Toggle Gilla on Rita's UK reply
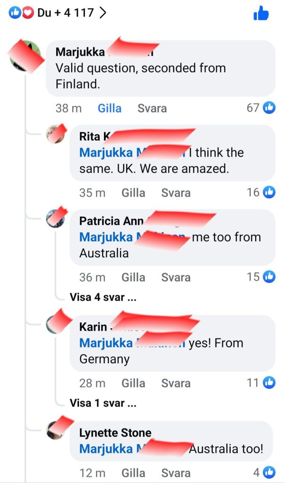This screenshot has width=285, height=483. 133,193
